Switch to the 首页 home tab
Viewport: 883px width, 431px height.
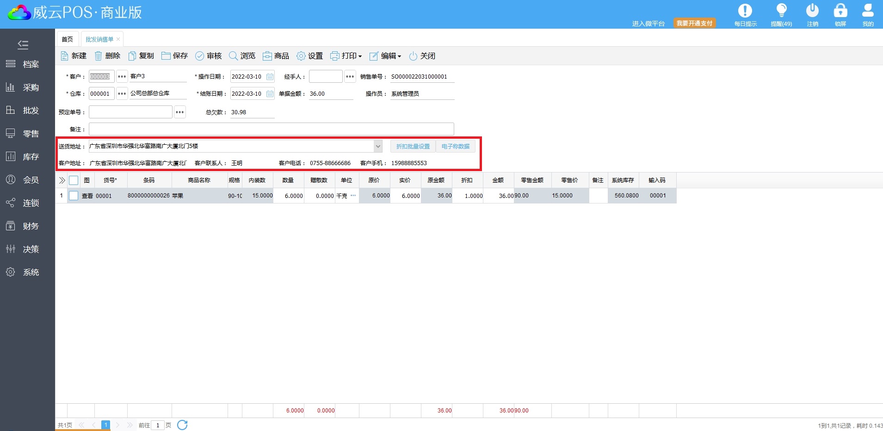coord(68,39)
